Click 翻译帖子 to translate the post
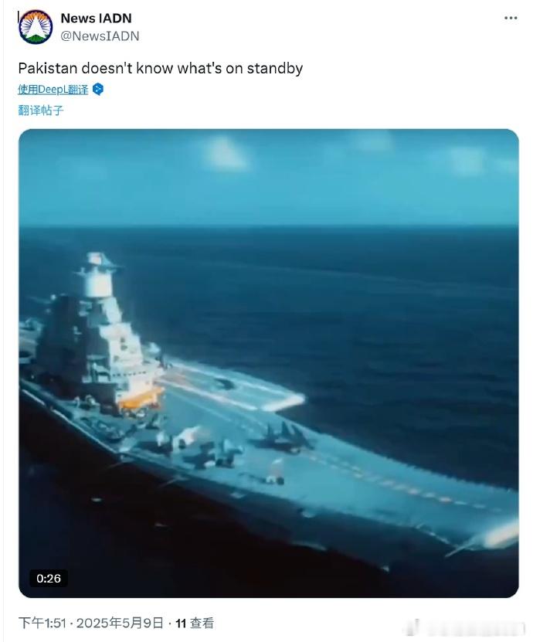 (x=41, y=110)
